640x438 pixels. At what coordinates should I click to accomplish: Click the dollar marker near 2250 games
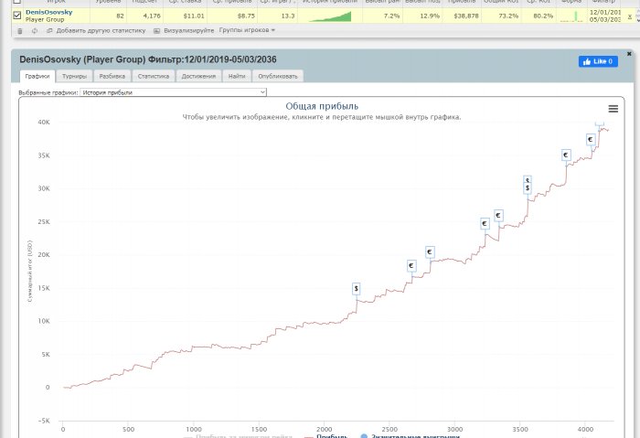[356, 288]
